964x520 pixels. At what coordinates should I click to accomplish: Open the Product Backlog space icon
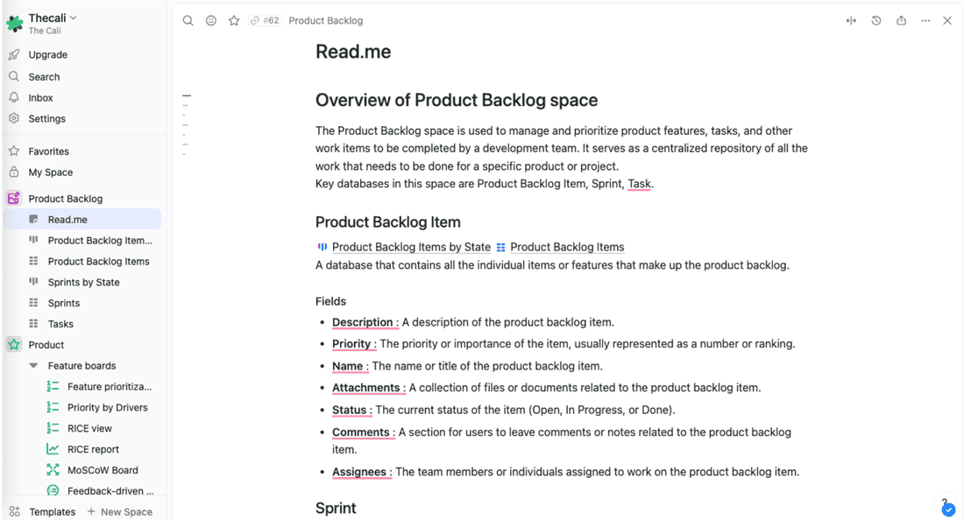(13, 198)
